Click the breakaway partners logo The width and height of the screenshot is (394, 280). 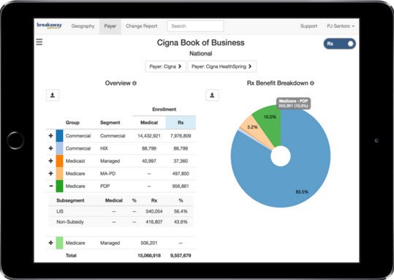pos(49,26)
